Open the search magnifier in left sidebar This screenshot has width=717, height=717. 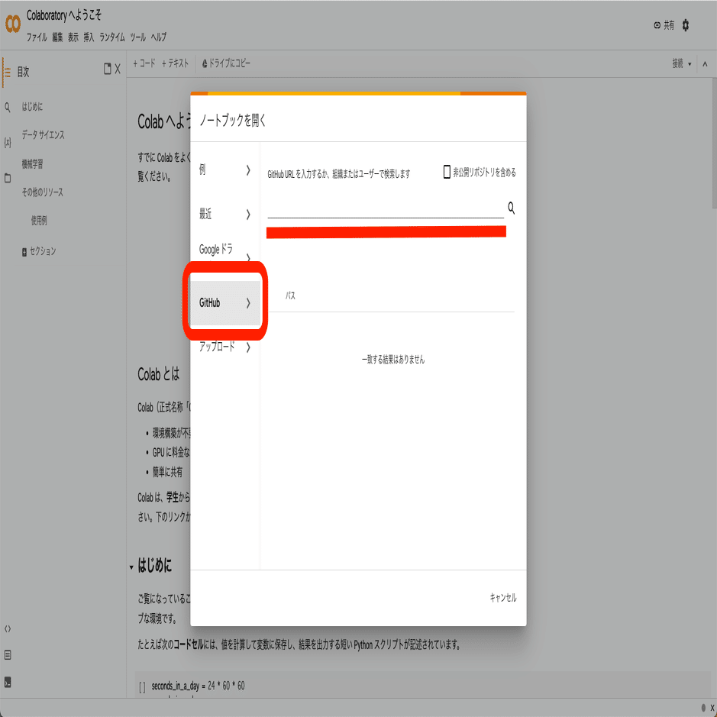pos(8,108)
